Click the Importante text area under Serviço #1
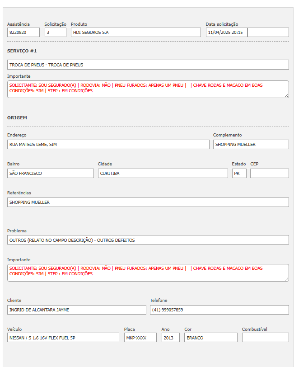The width and height of the screenshot is (294, 367). [148, 89]
